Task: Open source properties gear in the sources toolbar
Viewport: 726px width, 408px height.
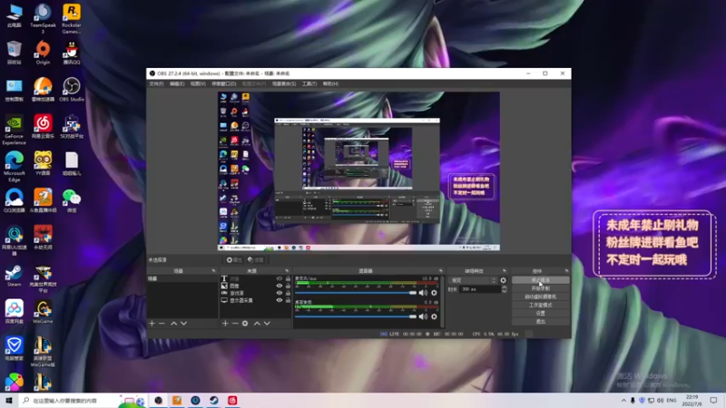Action: [x=245, y=324]
